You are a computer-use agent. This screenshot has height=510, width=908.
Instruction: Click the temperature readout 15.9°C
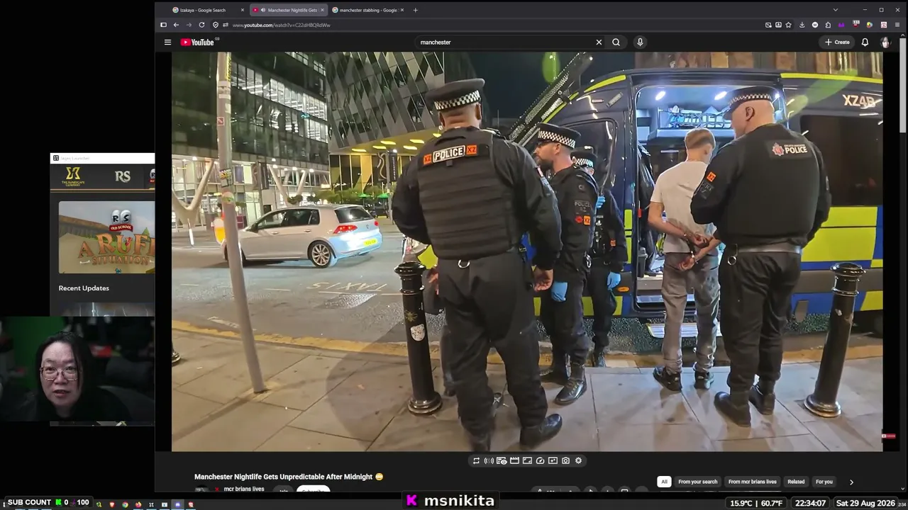(x=741, y=503)
